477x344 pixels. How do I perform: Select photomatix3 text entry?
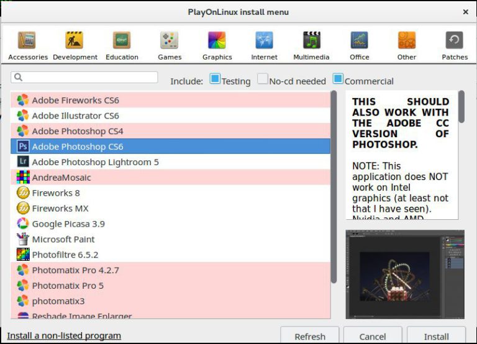click(x=58, y=301)
